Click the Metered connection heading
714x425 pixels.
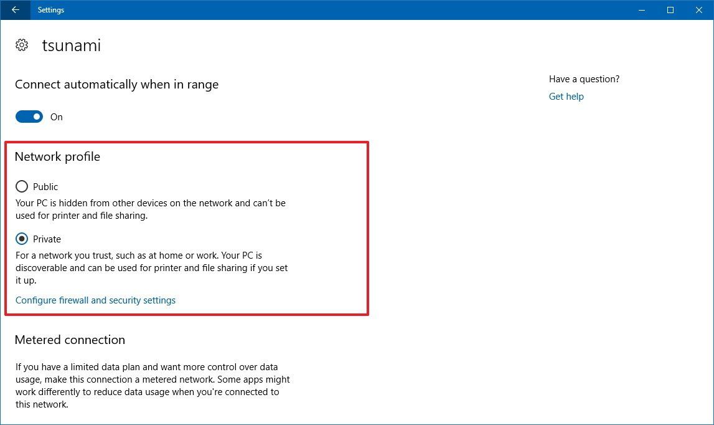(x=70, y=340)
